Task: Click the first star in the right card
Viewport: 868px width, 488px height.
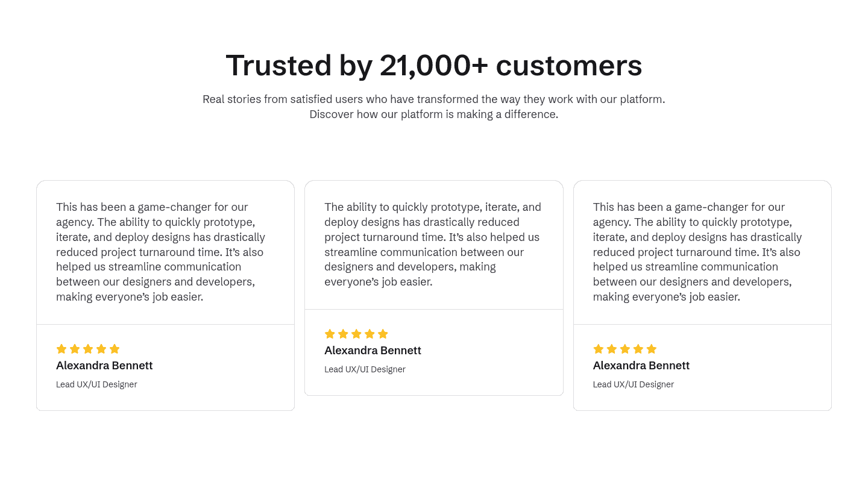Action: click(x=599, y=349)
